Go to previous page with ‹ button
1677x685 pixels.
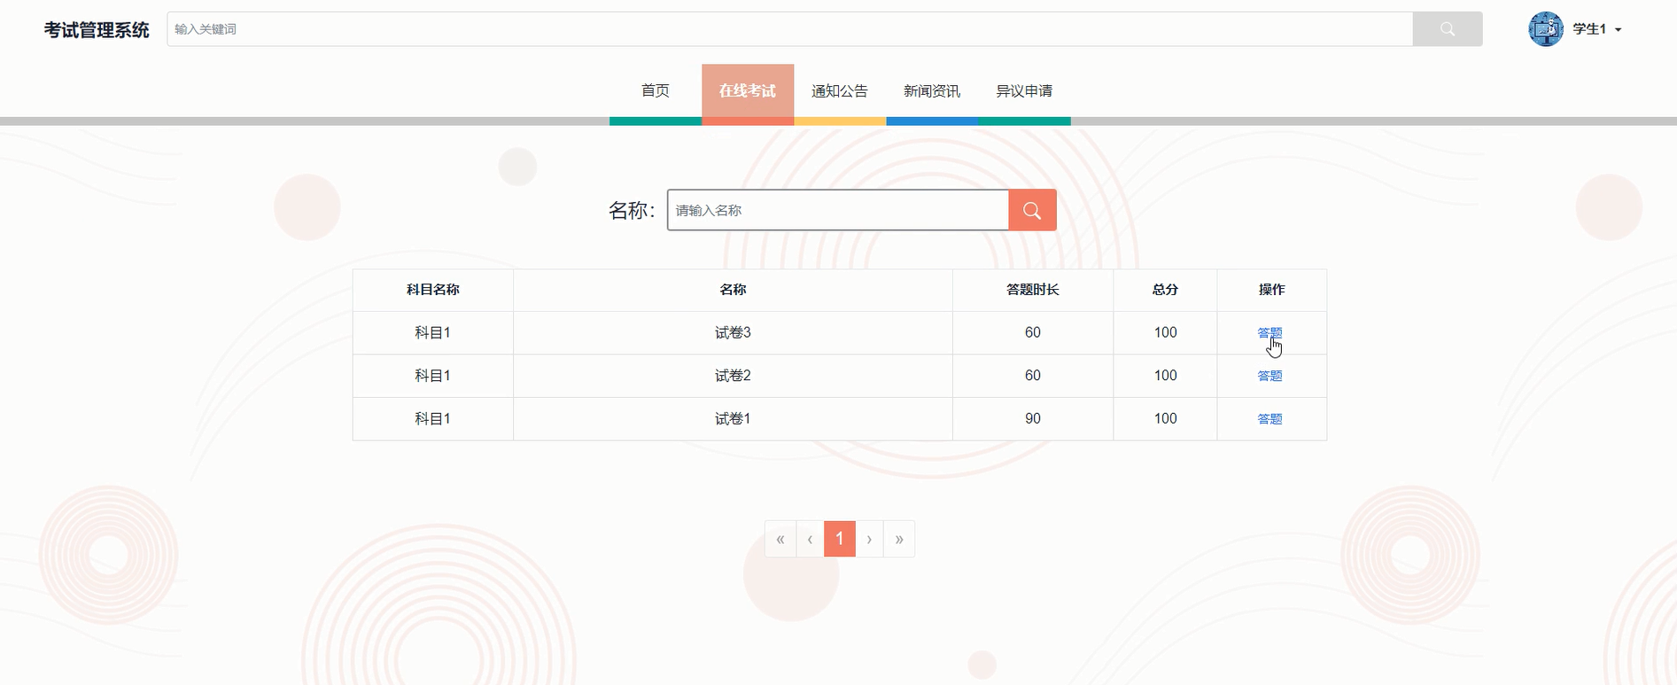tap(810, 539)
